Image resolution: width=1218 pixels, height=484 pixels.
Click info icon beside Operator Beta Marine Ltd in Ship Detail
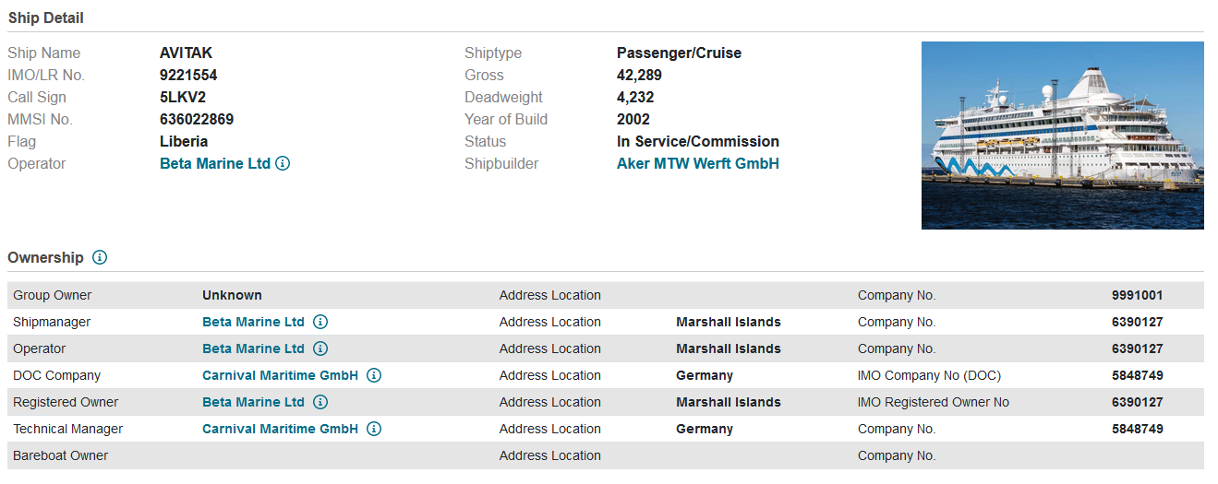point(283,163)
